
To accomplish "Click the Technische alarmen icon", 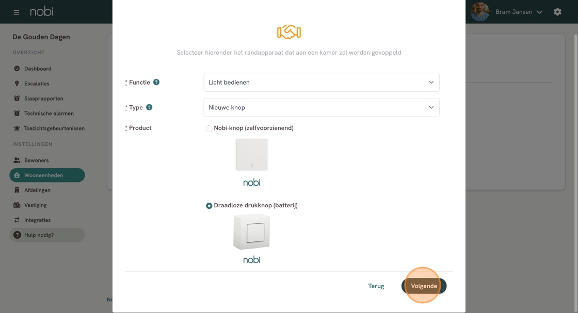I will [17, 113].
